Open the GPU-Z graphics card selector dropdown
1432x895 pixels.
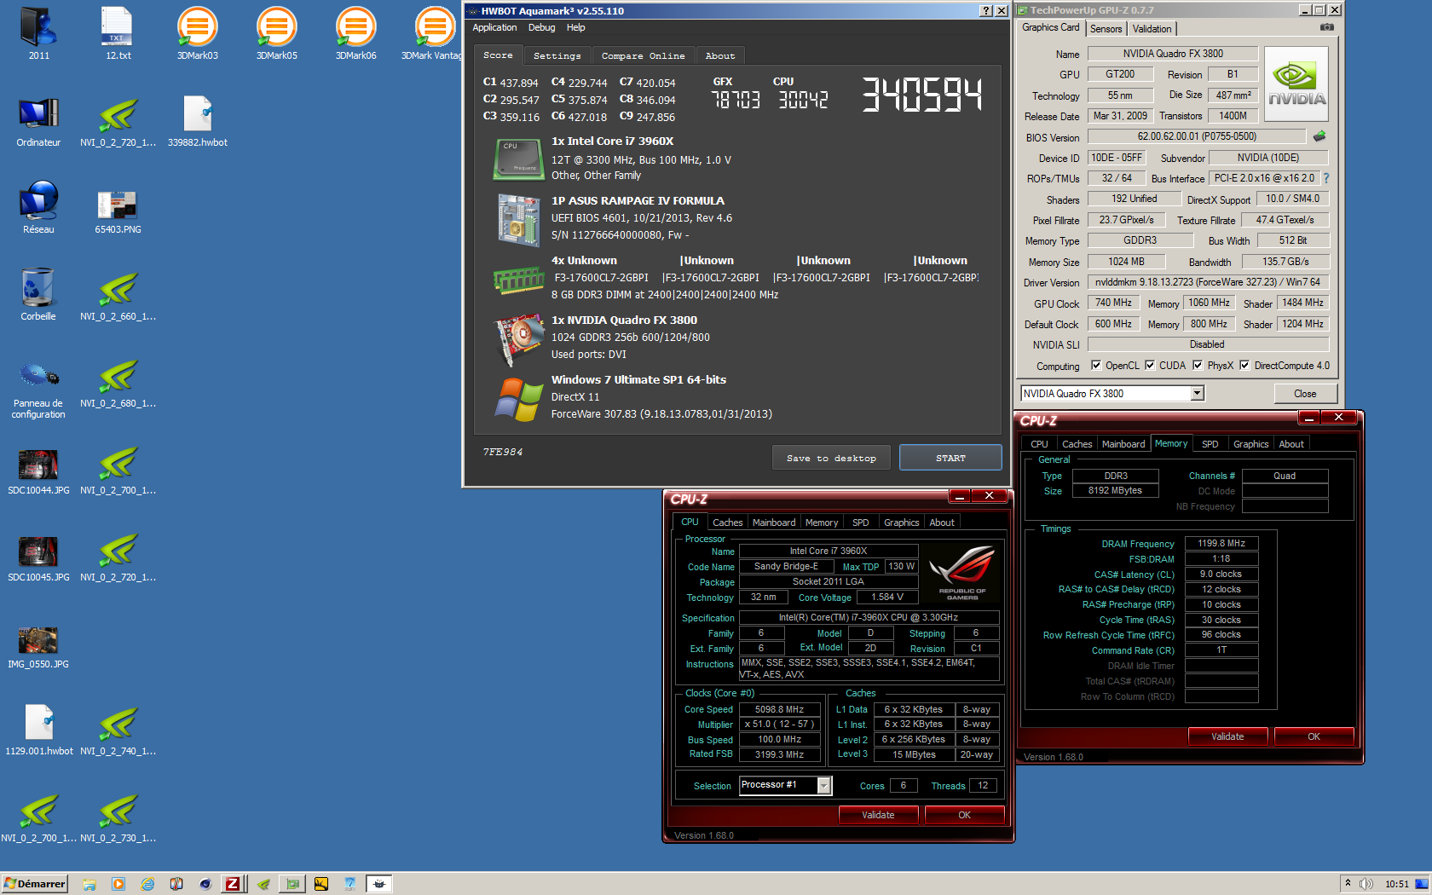tap(1197, 393)
